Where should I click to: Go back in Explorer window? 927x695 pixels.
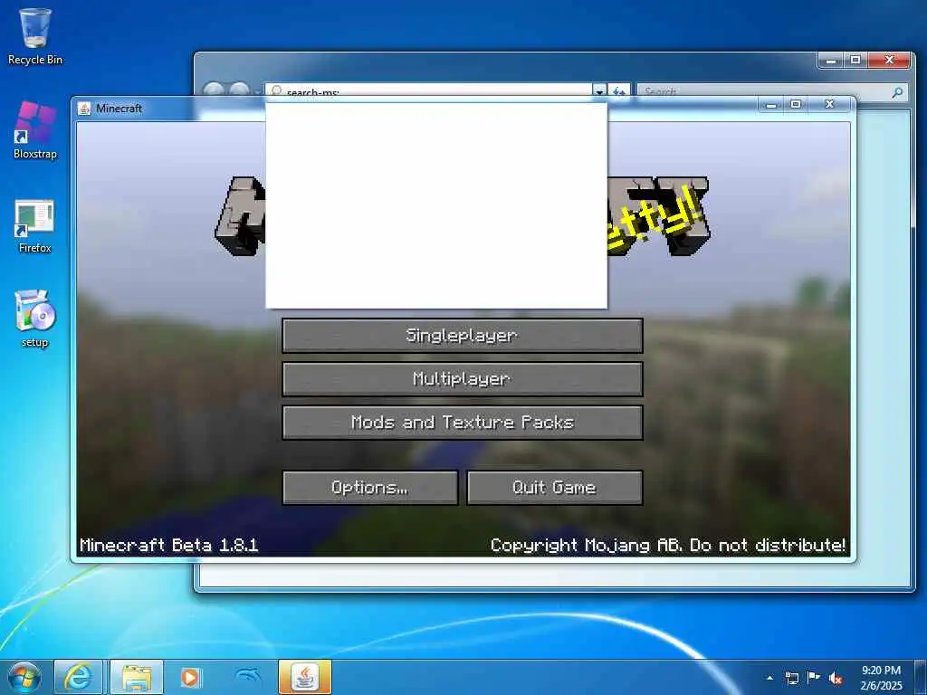coord(214,90)
